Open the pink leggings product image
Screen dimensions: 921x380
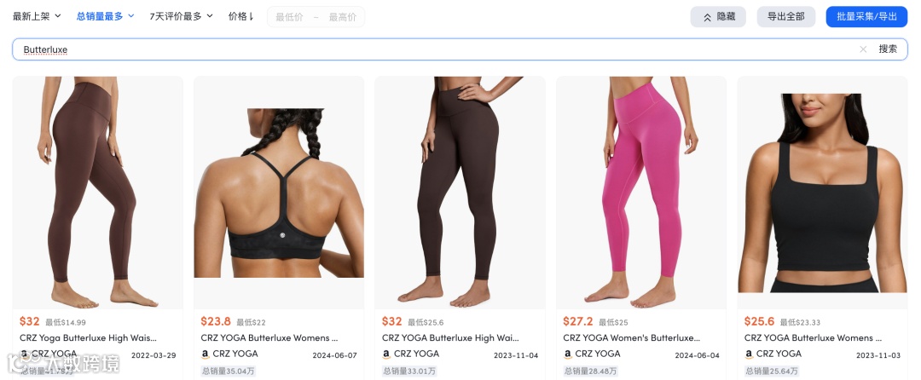pos(641,193)
